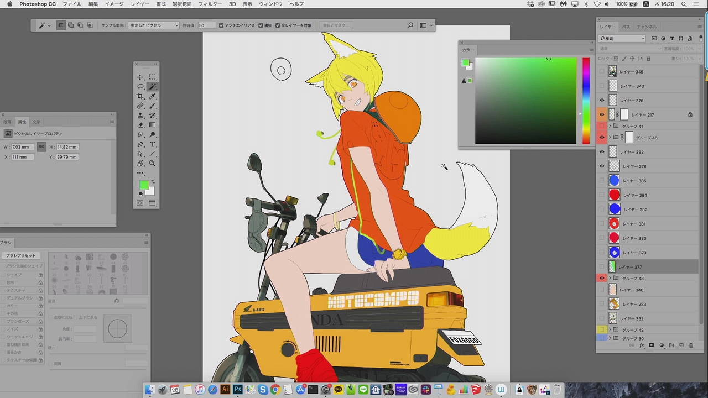Image resolution: width=708 pixels, height=398 pixels.
Task: Swap foreground and background colors
Action: [x=153, y=182]
